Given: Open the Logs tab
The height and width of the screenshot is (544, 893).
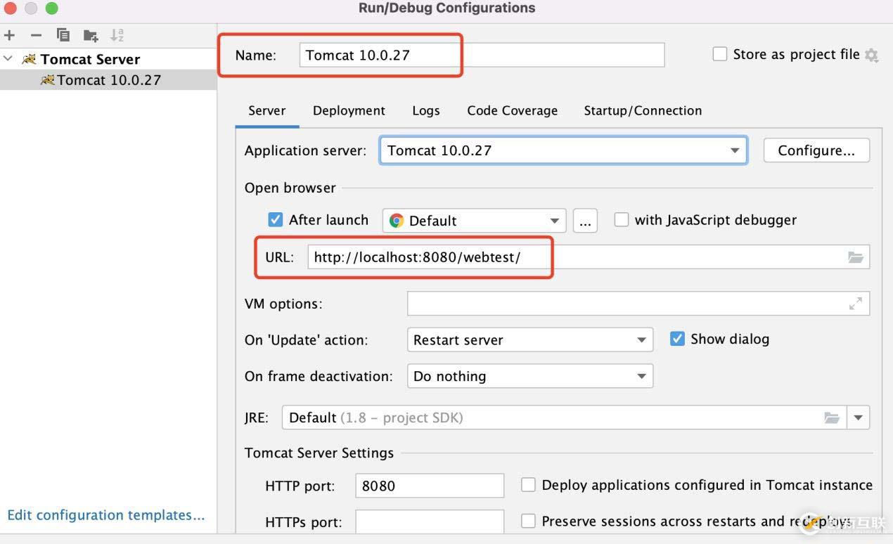Looking at the screenshot, I should (x=426, y=110).
